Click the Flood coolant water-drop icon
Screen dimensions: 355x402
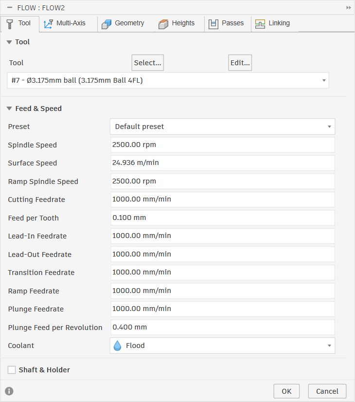117,346
